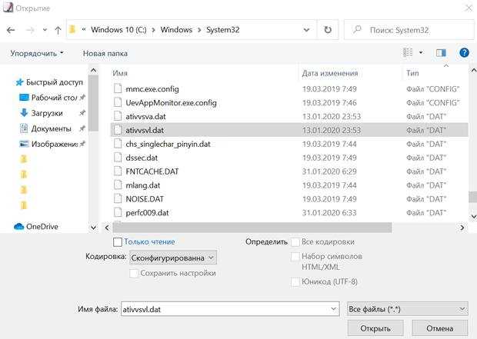This screenshot has width=477, height=339.
Task: Click Windows 10 (C:) in breadcrumb
Action: click(x=118, y=30)
